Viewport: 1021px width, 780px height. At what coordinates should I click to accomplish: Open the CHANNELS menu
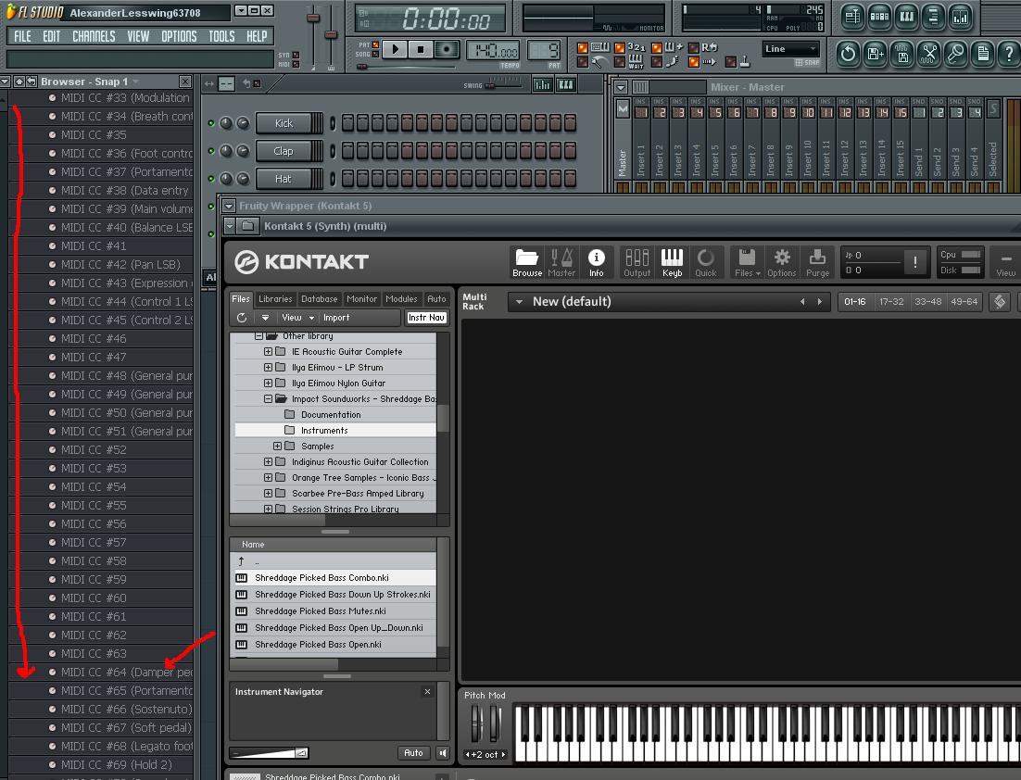[x=94, y=36]
